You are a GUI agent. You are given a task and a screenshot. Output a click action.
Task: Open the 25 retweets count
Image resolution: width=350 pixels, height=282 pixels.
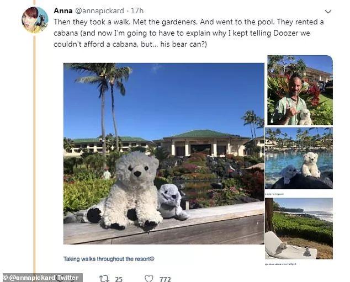pyautogui.click(x=119, y=279)
